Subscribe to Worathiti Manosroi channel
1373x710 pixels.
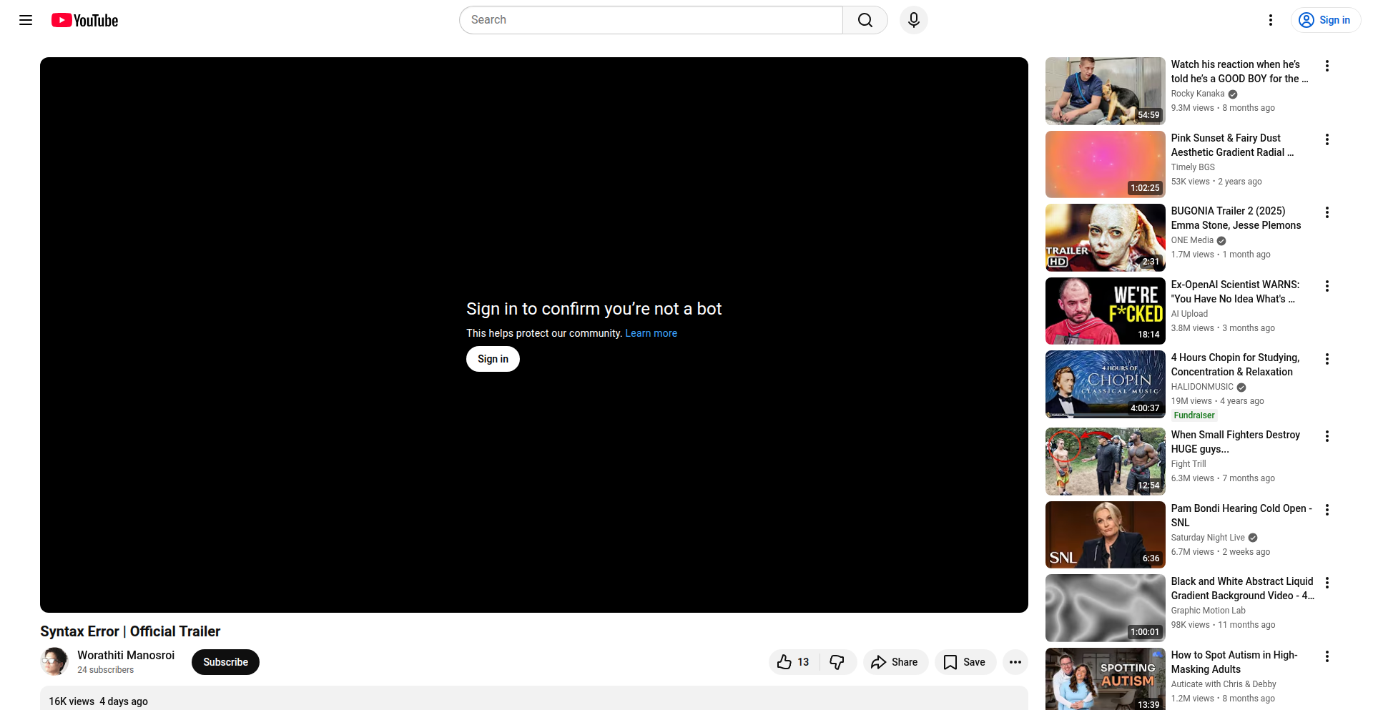pyautogui.click(x=225, y=662)
